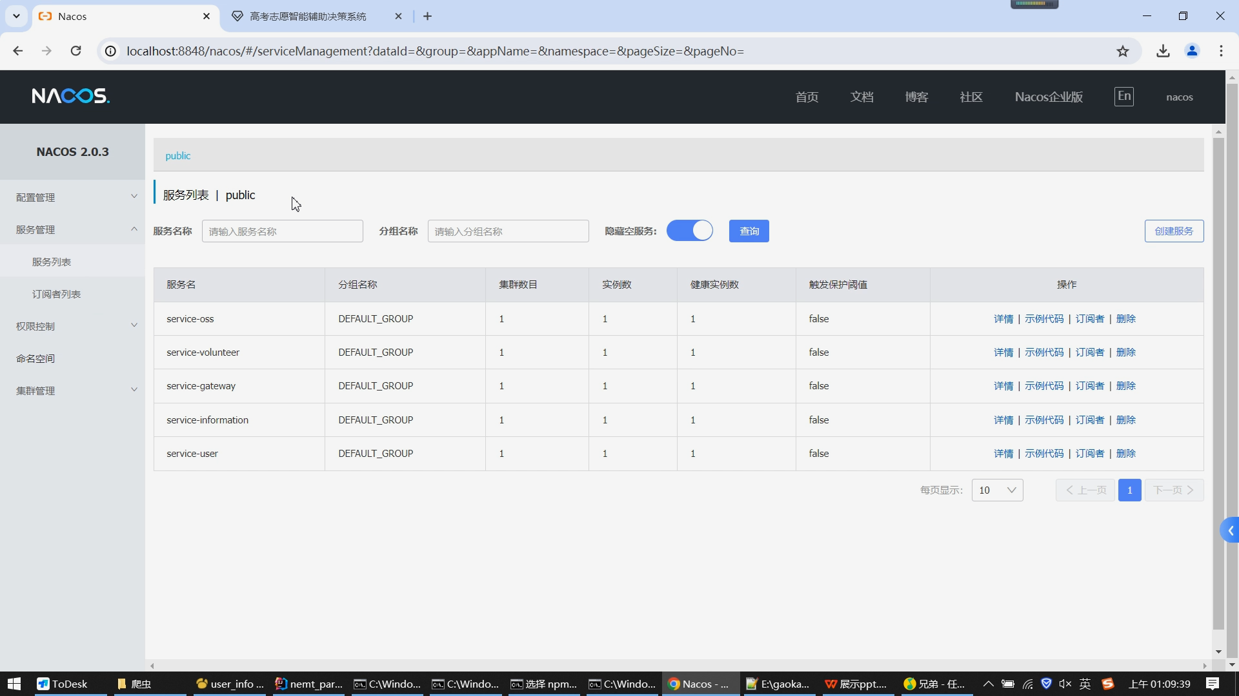Viewport: 1239px width, 696px height.
Task: Open Chrome downloads icon
Action: coord(1163,51)
